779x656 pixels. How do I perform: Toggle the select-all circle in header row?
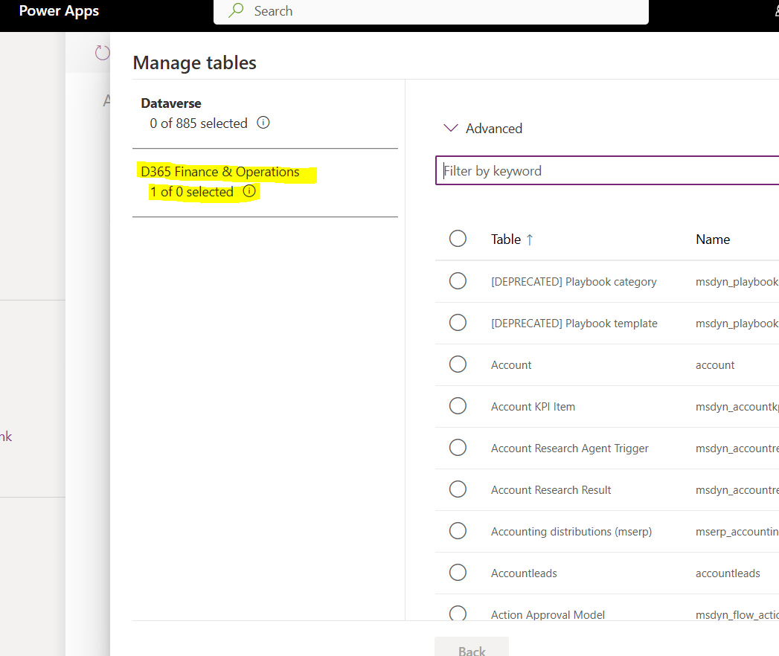(x=458, y=238)
